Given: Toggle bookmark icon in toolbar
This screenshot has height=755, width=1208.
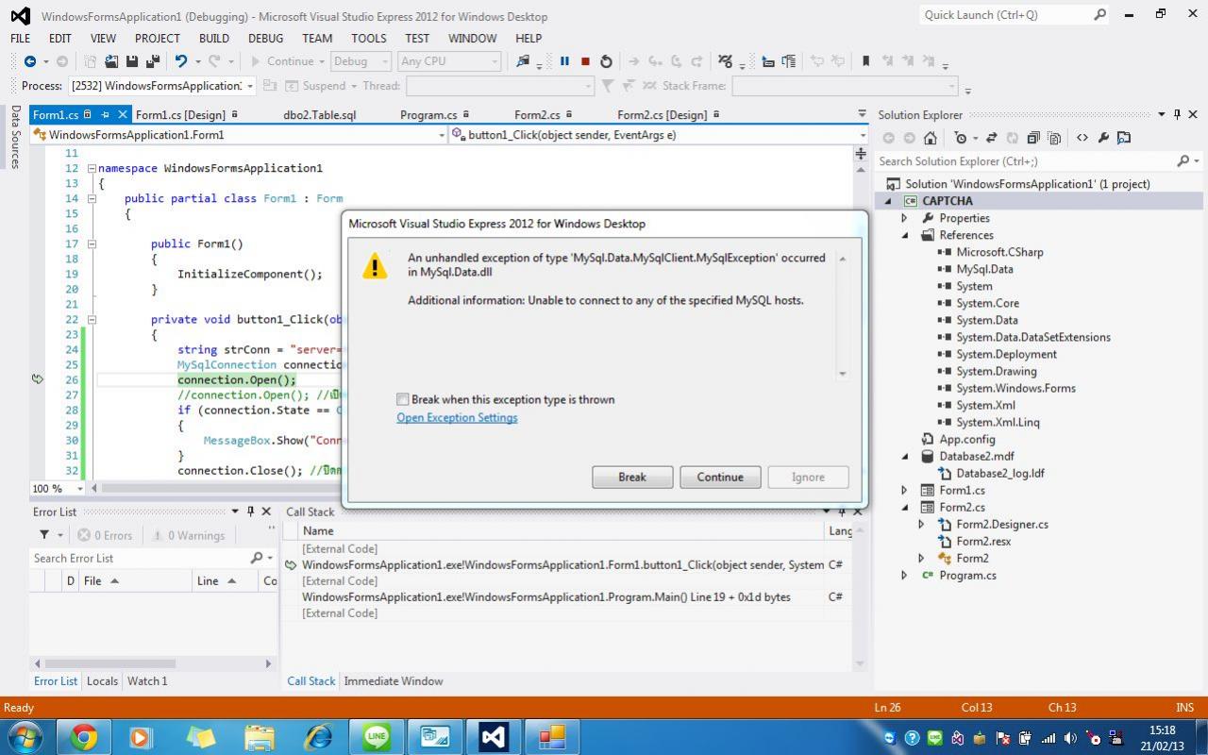Looking at the screenshot, I should tap(865, 61).
